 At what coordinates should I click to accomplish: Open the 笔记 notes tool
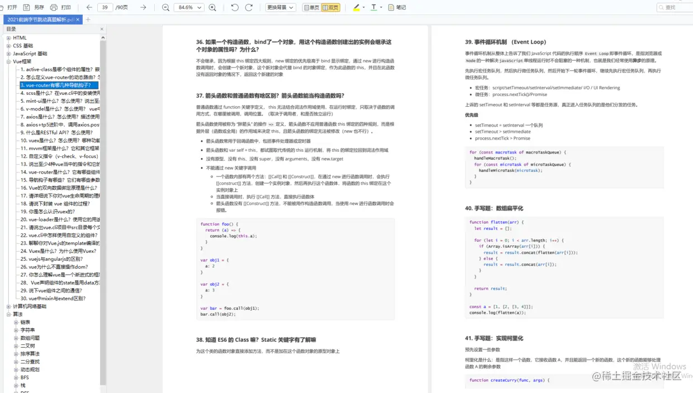click(x=397, y=7)
